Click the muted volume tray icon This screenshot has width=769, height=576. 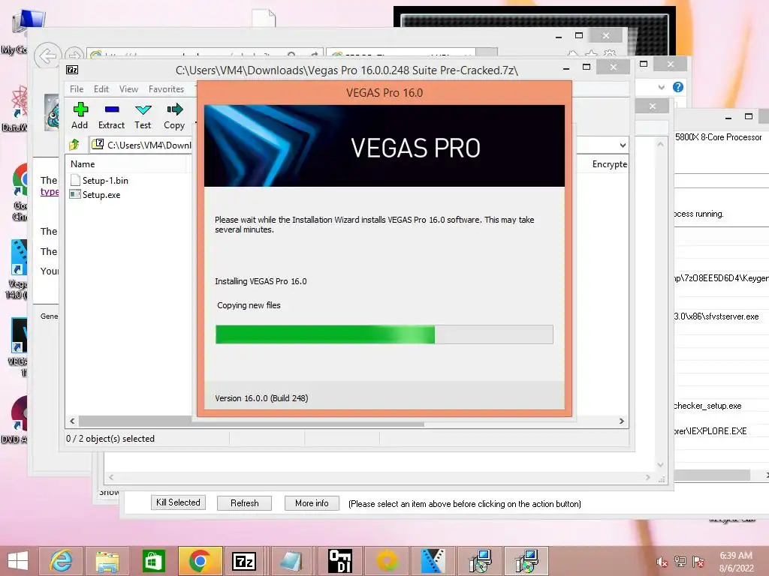click(x=662, y=562)
